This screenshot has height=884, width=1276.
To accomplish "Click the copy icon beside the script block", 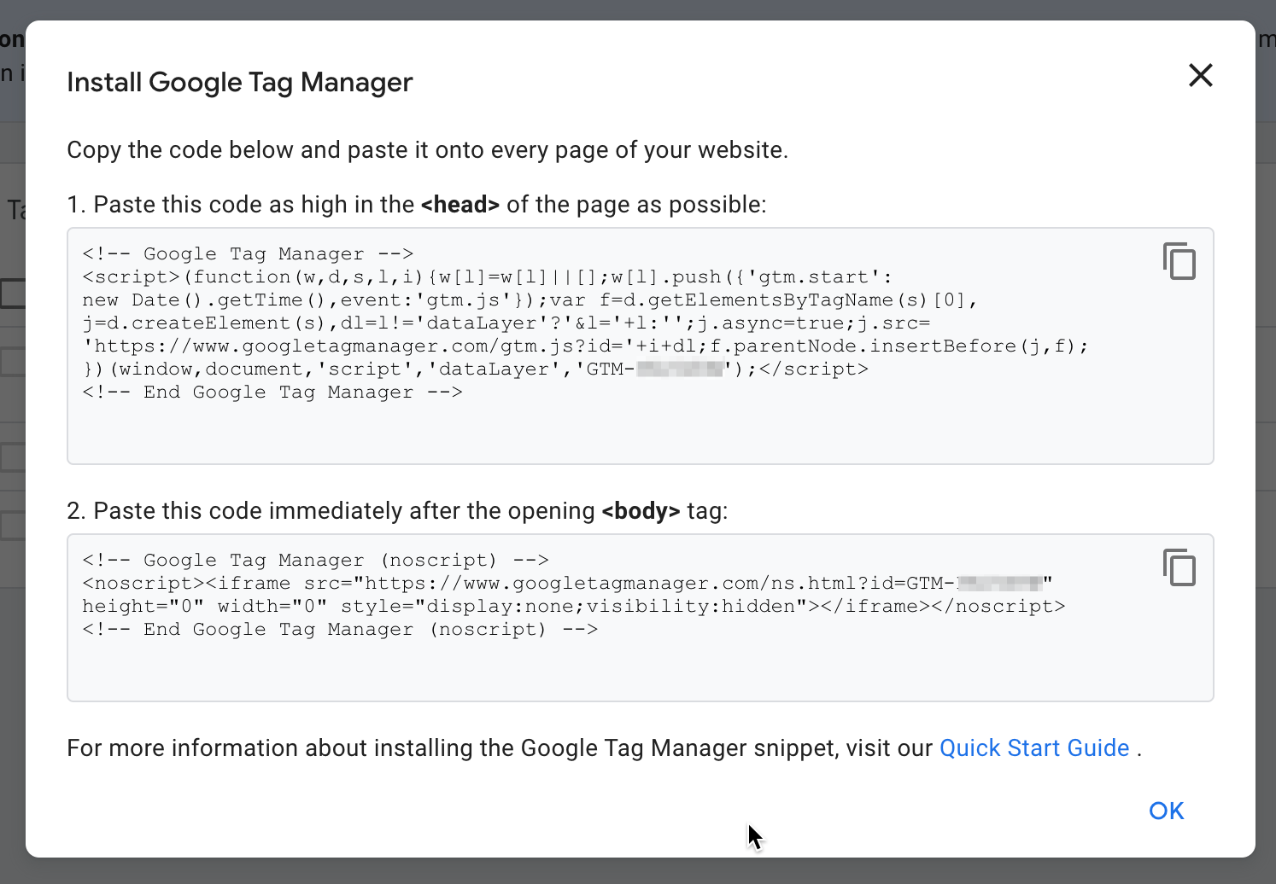I will 1179,262.
